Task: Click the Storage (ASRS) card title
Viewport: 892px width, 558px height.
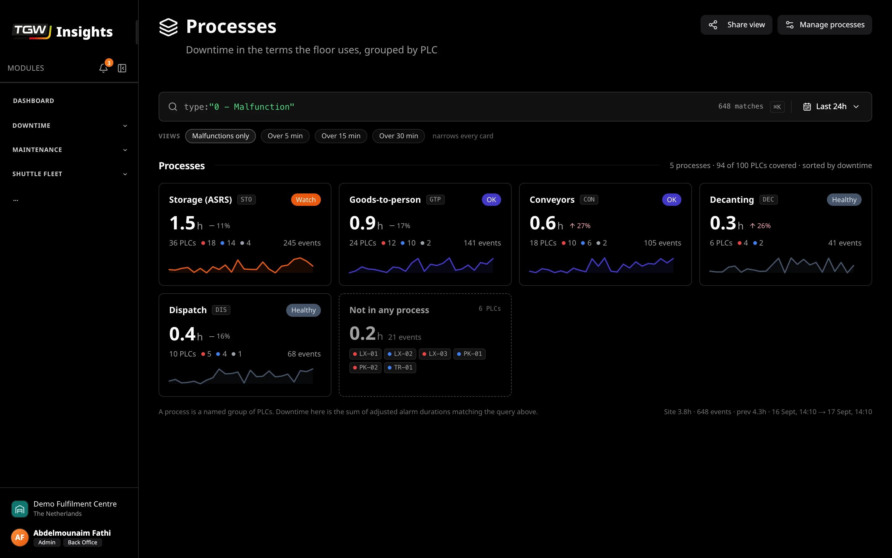Action: click(200, 200)
